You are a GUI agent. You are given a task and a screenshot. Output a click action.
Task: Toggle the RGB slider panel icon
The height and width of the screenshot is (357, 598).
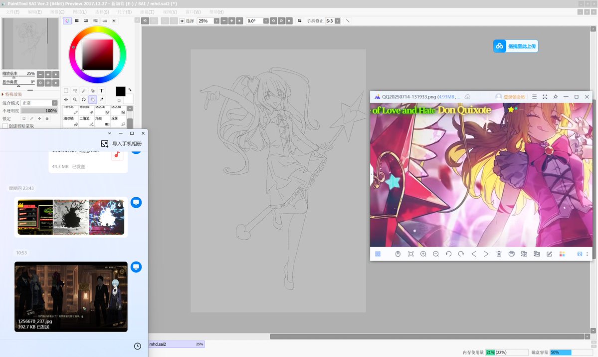coord(77,21)
